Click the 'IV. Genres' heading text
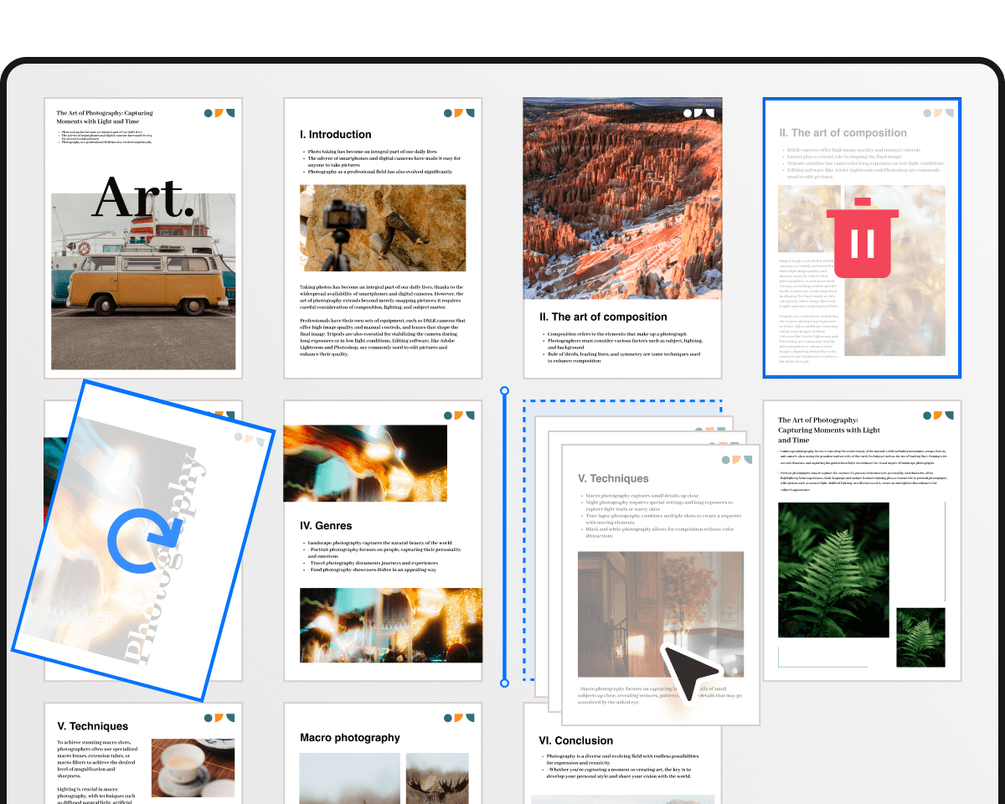 (x=326, y=526)
